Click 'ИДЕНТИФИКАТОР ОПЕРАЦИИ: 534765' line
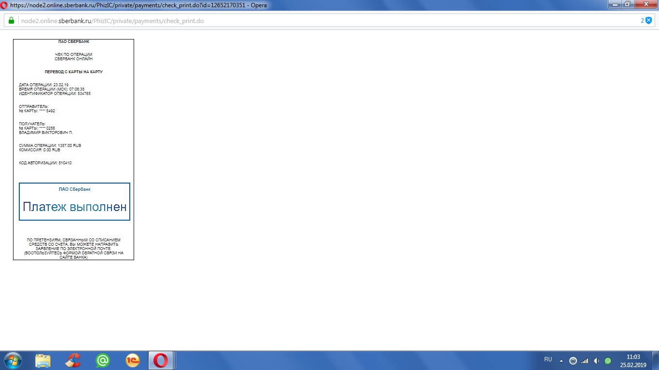The image size is (659, 370). 55,93
